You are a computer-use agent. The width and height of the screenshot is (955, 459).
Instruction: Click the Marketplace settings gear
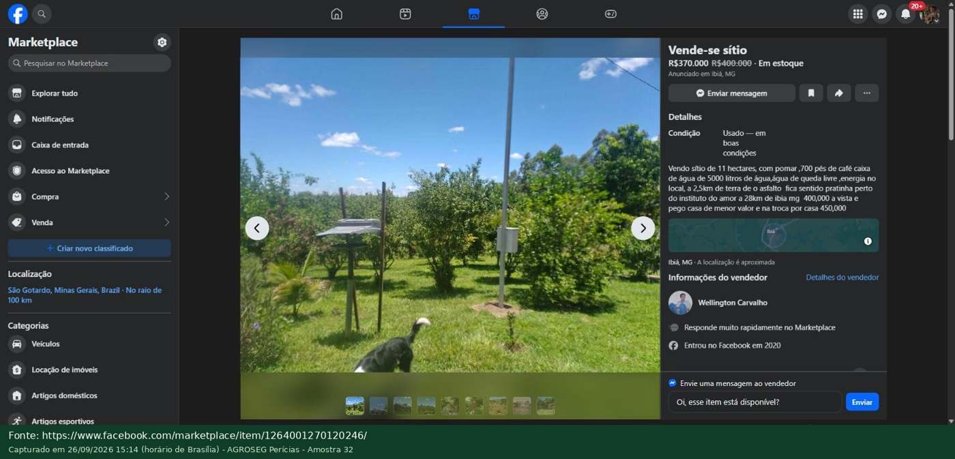[x=162, y=42]
